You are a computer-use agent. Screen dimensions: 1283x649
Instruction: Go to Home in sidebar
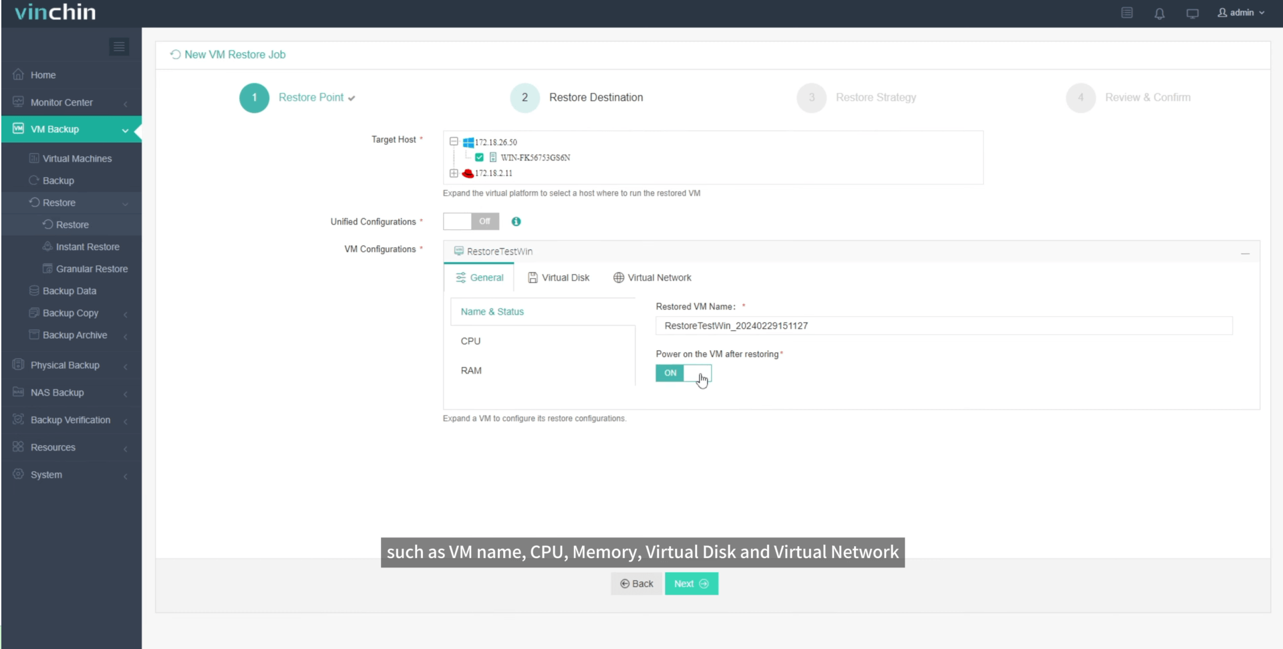coord(72,75)
